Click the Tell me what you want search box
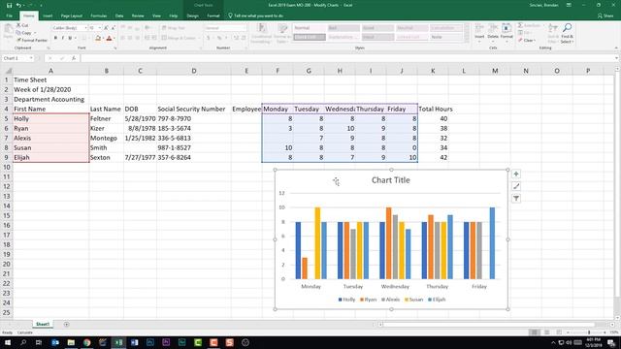The height and width of the screenshot is (349, 621). pos(256,16)
